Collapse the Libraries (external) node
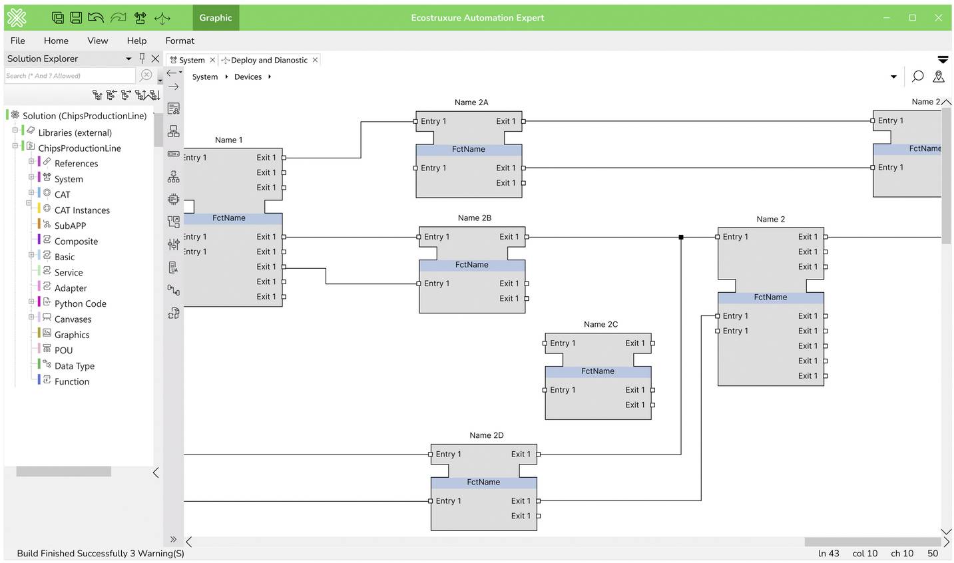The image size is (954, 563). click(x=15, y=130)
